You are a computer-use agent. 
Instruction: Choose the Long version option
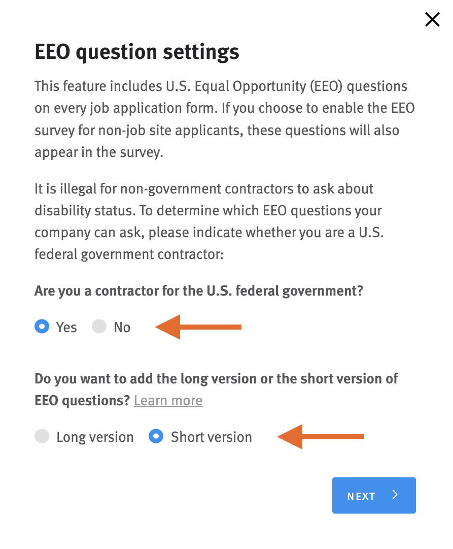pyautogui.click(x=42, y=436)
